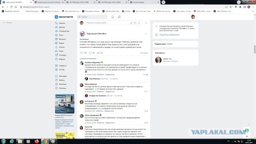
Task: Open comments of the post (50 bubble icon)
Action: 92,53
